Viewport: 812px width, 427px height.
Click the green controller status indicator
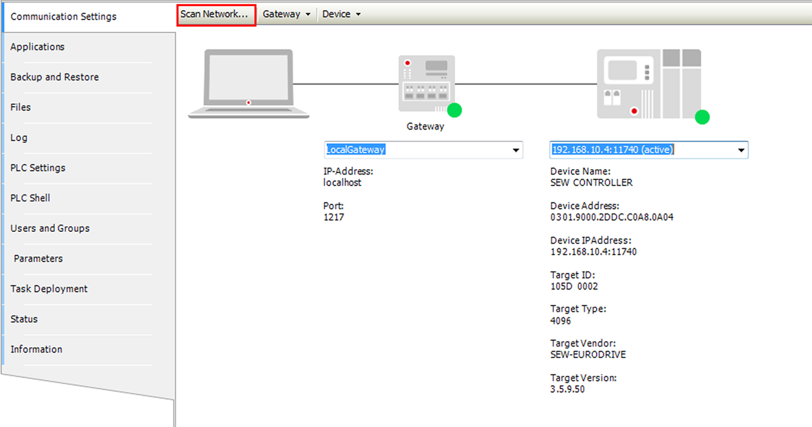click(702, 117)
